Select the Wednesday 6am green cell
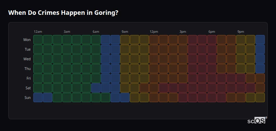This screenshot has width=276, height=131. coord(96,59)
